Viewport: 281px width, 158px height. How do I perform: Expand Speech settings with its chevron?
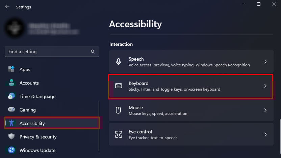tap(265, 62)
